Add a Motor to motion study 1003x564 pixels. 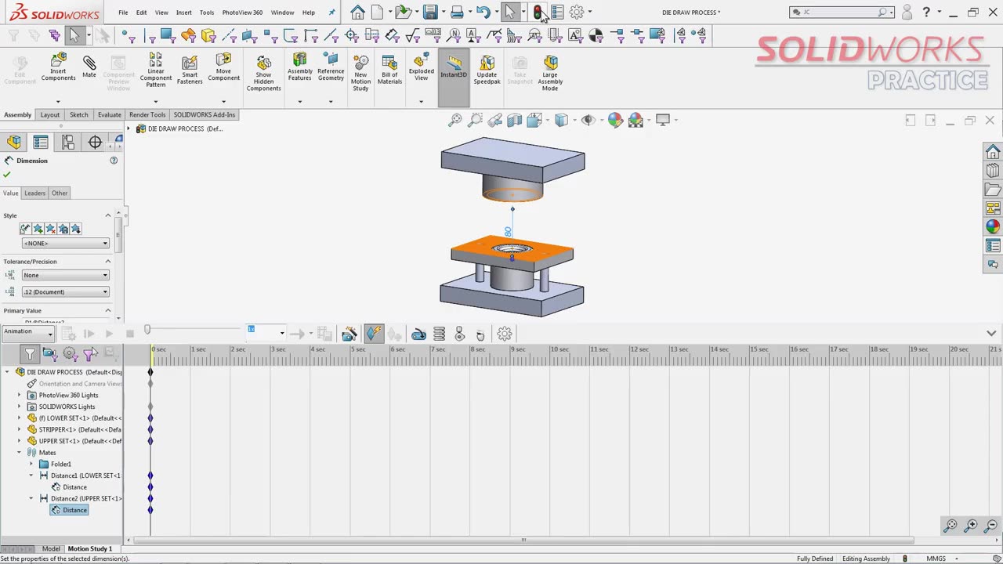pos(418,334)
